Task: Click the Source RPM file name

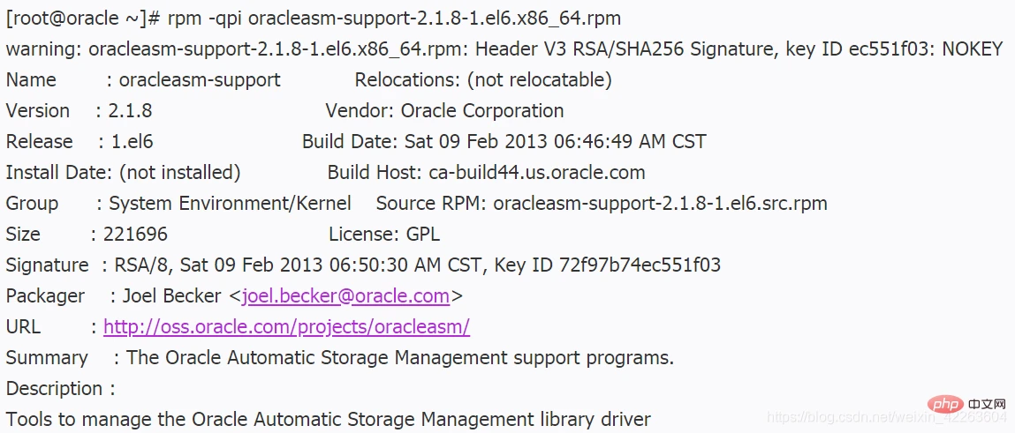Action: pyautogui.click(x=660, y=204)
